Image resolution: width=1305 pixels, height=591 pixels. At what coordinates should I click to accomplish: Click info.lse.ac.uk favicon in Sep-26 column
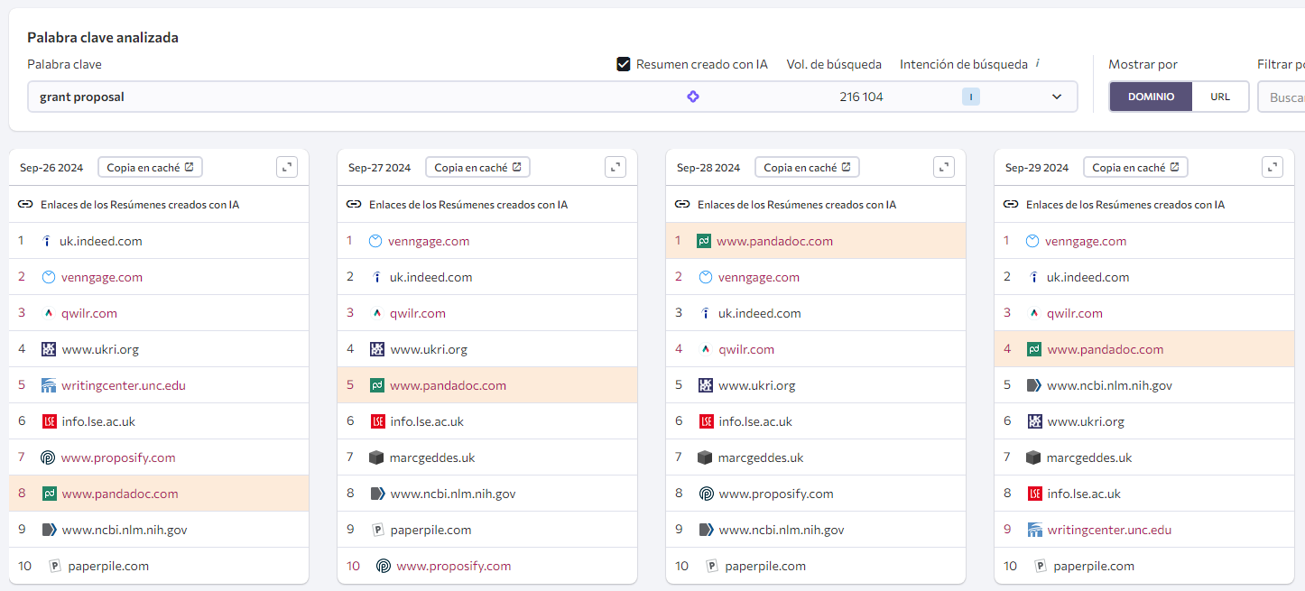49,421
